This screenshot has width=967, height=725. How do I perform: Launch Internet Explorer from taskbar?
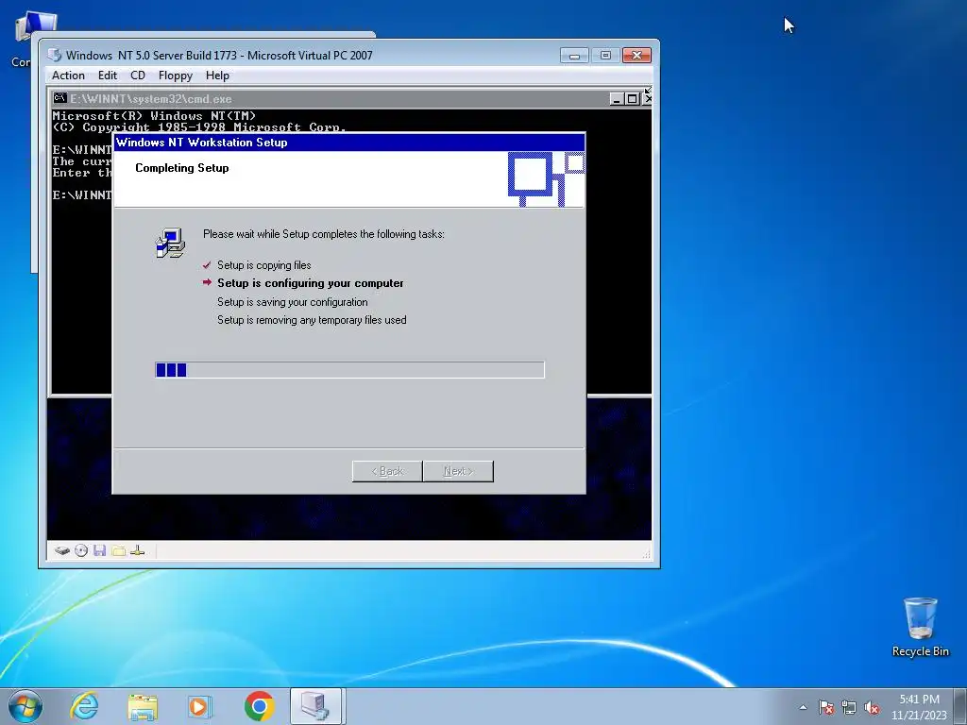84,706
